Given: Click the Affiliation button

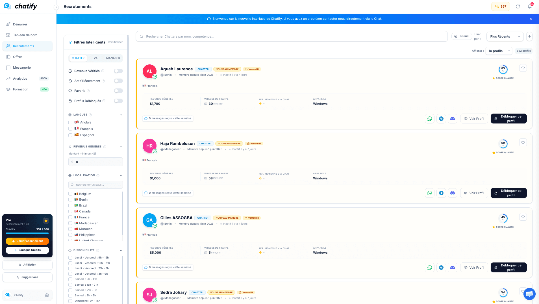Looking at the screenshot, I should click(x=27, y=265).
